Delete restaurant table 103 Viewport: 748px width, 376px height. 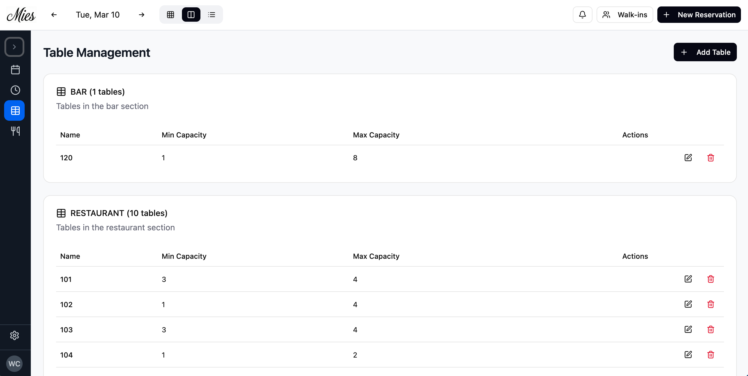point(711,329)
